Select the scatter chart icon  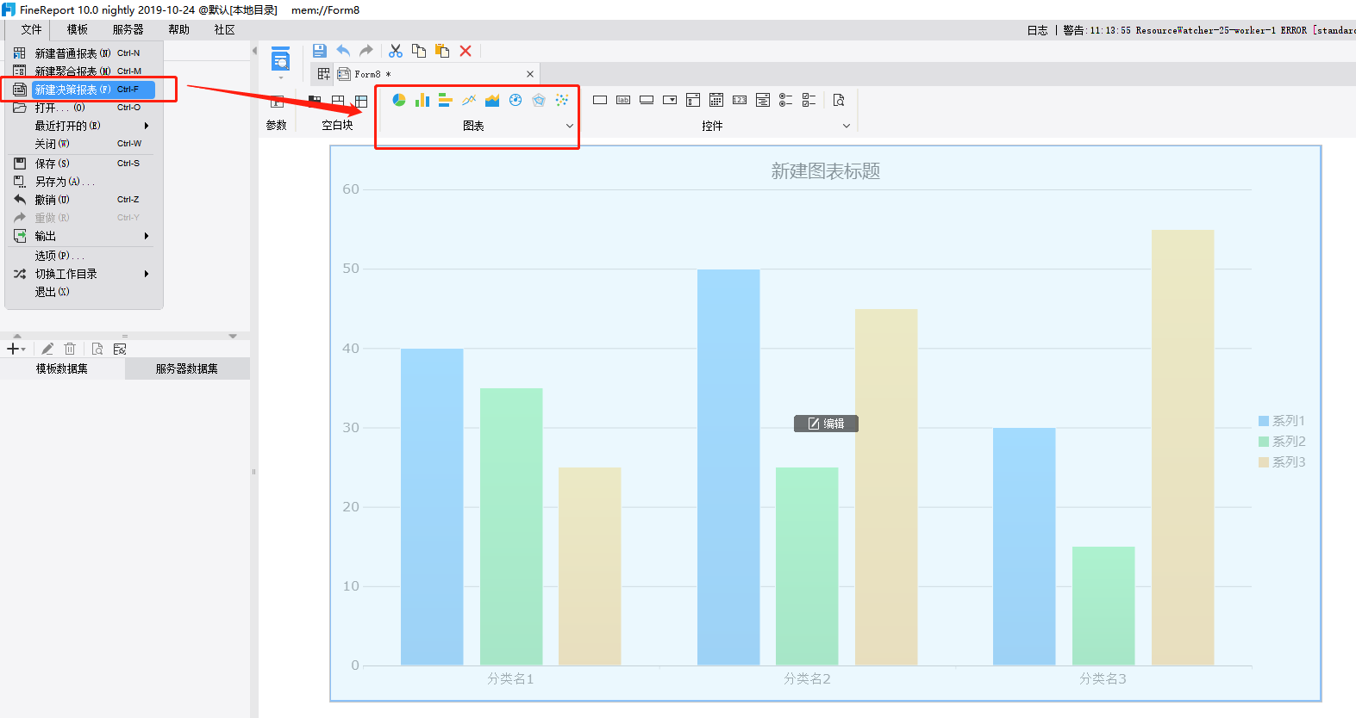click(562, 100)
